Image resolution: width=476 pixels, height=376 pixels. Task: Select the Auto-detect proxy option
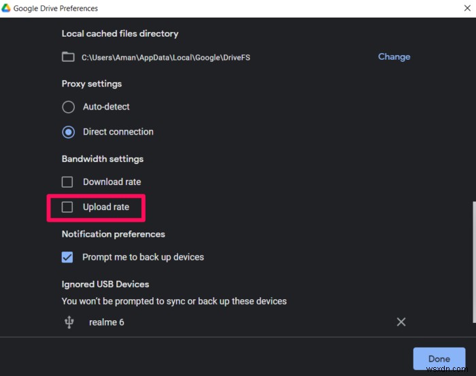68,107
